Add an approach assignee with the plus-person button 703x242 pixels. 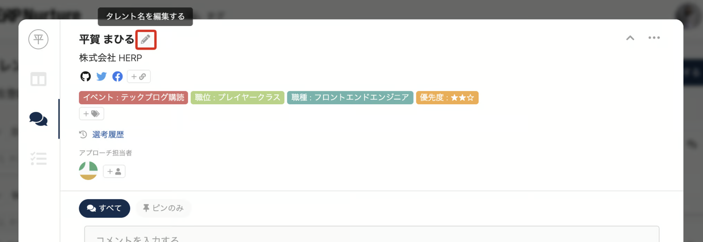pyautogui.click(x=114, y=171)
